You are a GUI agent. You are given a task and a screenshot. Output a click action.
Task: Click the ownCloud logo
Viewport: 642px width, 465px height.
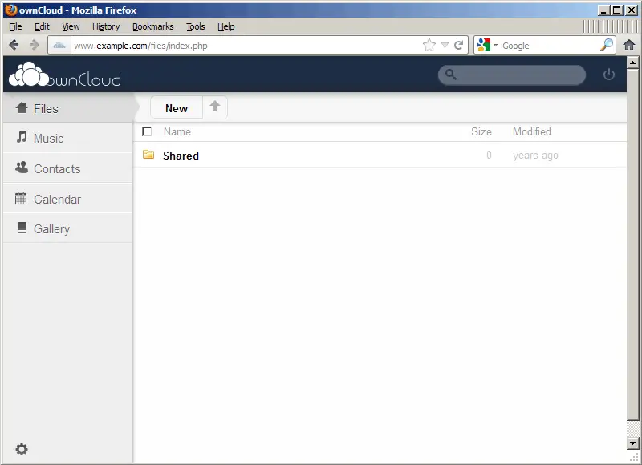[65, 75]
